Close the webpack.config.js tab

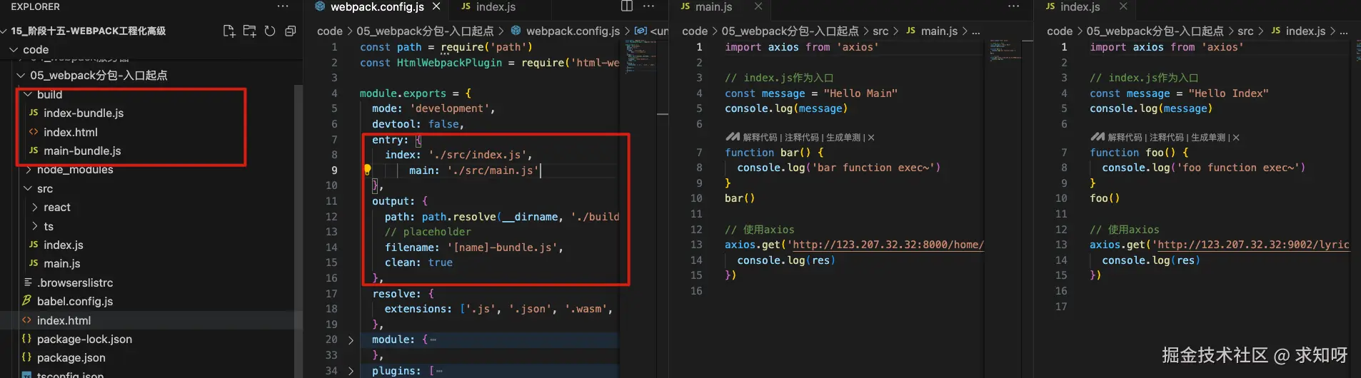tap(436, 6)
